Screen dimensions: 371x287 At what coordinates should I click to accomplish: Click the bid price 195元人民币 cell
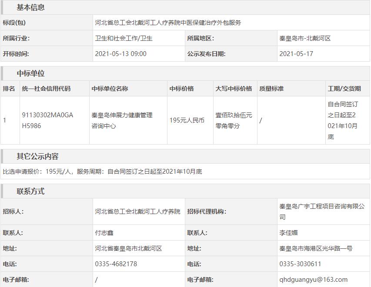click(187, 120)
